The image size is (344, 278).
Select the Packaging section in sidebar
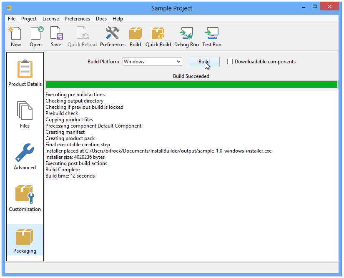(x=25, y=240)
